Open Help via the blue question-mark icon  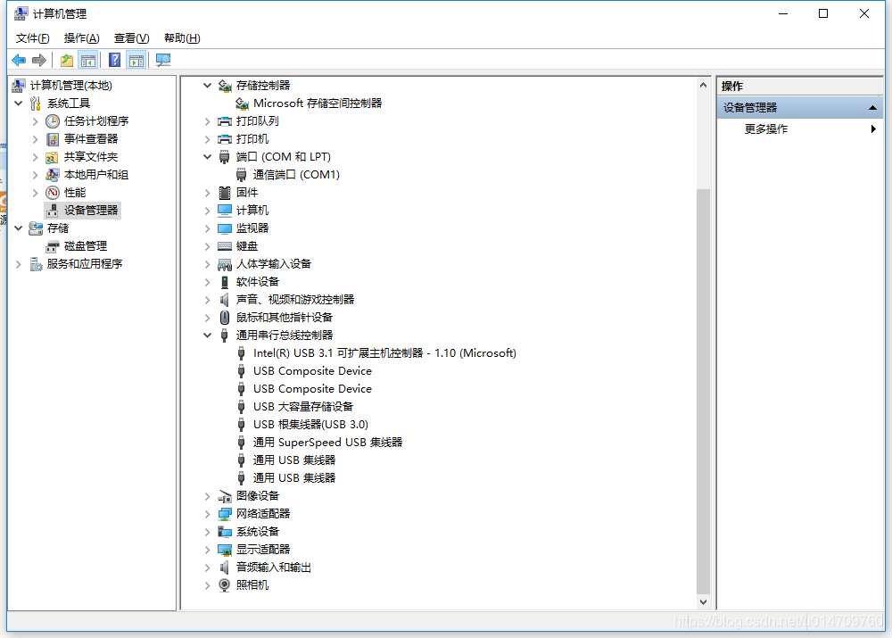point(114,60)
